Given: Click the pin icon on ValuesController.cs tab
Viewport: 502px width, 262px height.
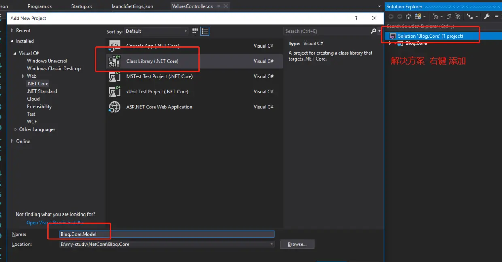Looking at the screenshot, I should (x=219, y=6).
